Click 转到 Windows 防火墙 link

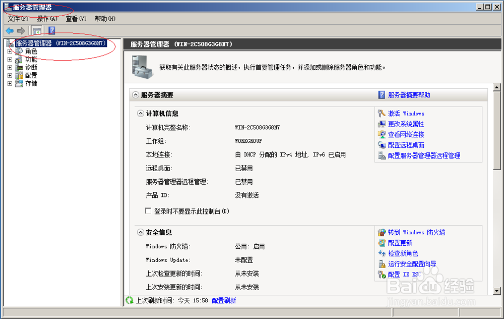click(x=417, y=232)
